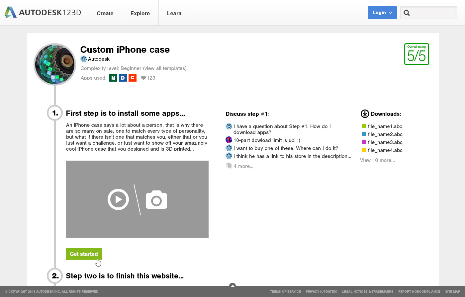Viewport: 465px width, 297px height.
Task: Click the comments bubble icon
Action: 229,166
